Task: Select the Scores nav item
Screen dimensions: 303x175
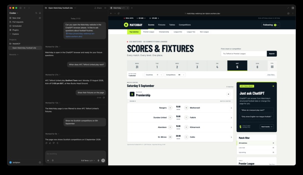Action: 151,25
